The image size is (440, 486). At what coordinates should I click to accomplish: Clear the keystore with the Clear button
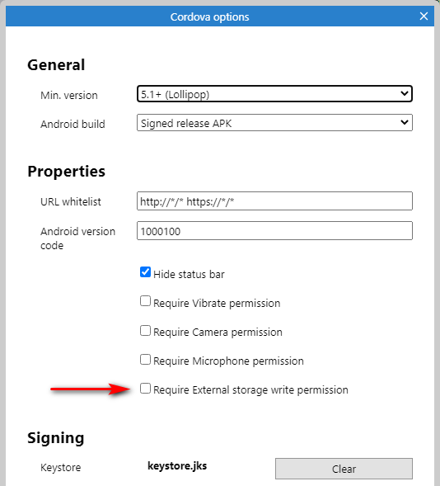(x=344, y=469)
